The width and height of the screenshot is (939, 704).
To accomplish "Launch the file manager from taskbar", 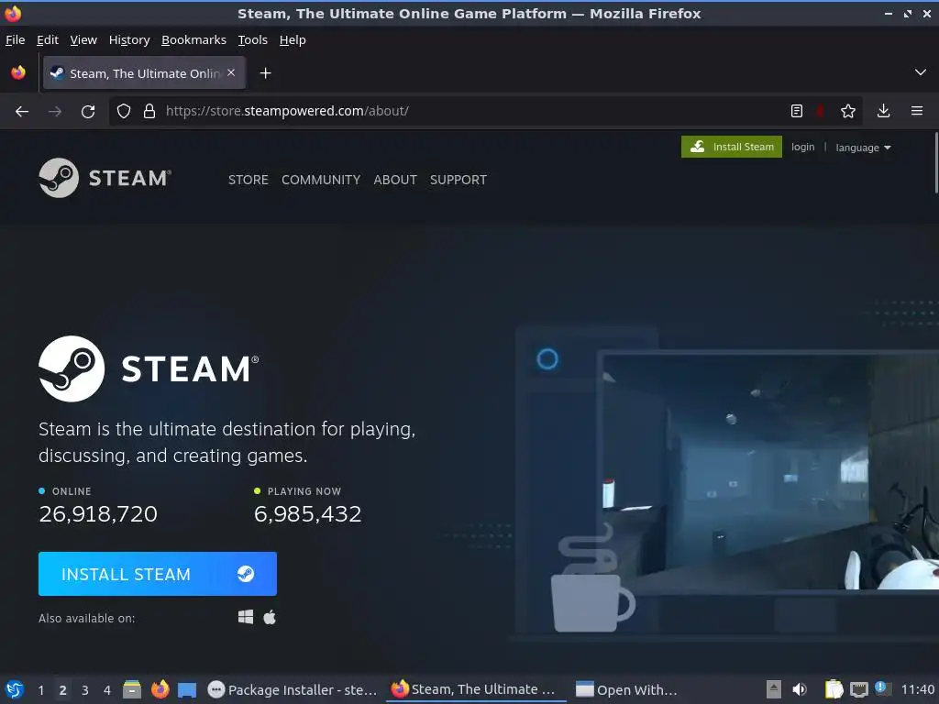I will pyautogui.click(x=132, y=689).
